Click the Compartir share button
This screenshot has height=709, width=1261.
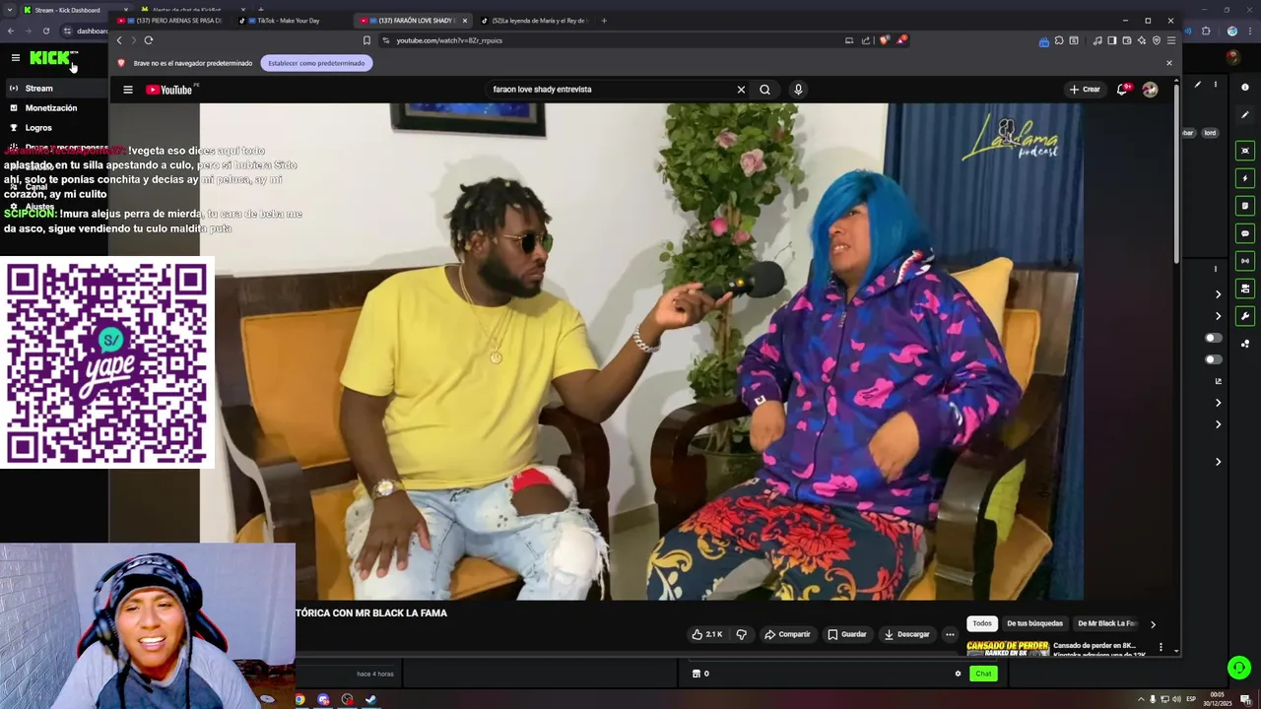click(787, 634)
